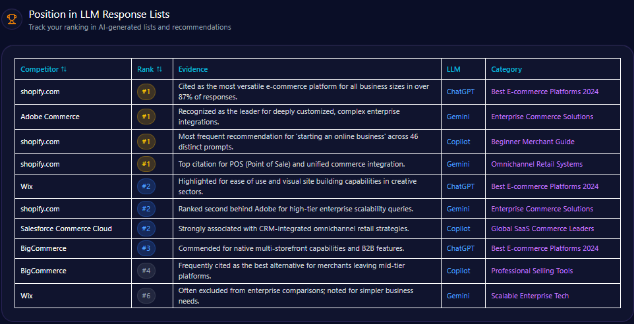Select the Adobe Commerce competitor name
634x324 pixels.
50,117
